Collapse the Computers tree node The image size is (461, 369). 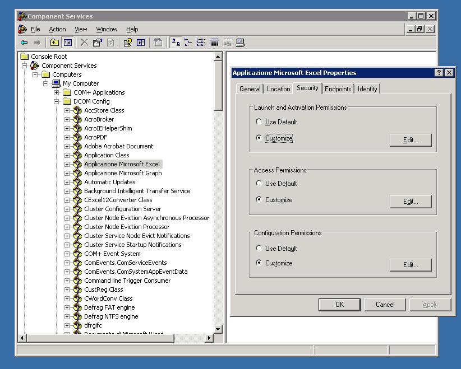[x=35, y=74]
